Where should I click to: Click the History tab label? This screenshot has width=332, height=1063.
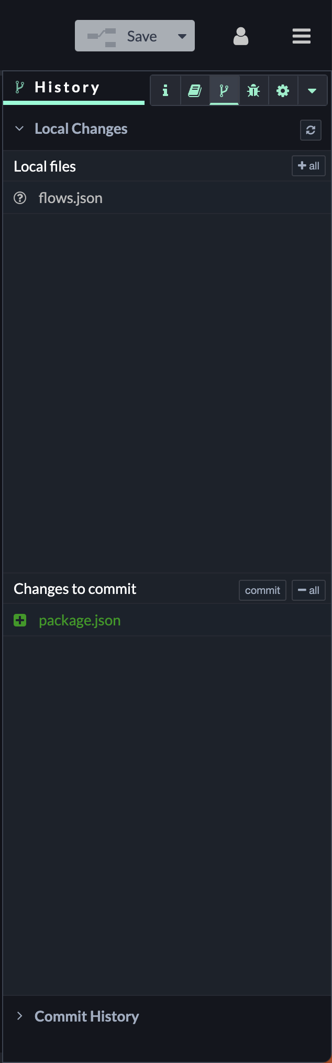click(67, 87)
